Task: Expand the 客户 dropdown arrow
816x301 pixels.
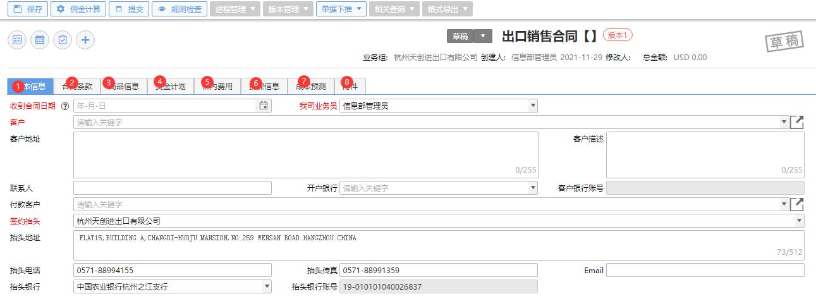Action: pos(784,122)
